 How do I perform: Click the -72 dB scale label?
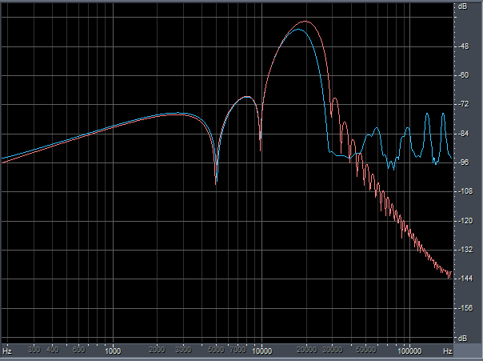[463, 104]
